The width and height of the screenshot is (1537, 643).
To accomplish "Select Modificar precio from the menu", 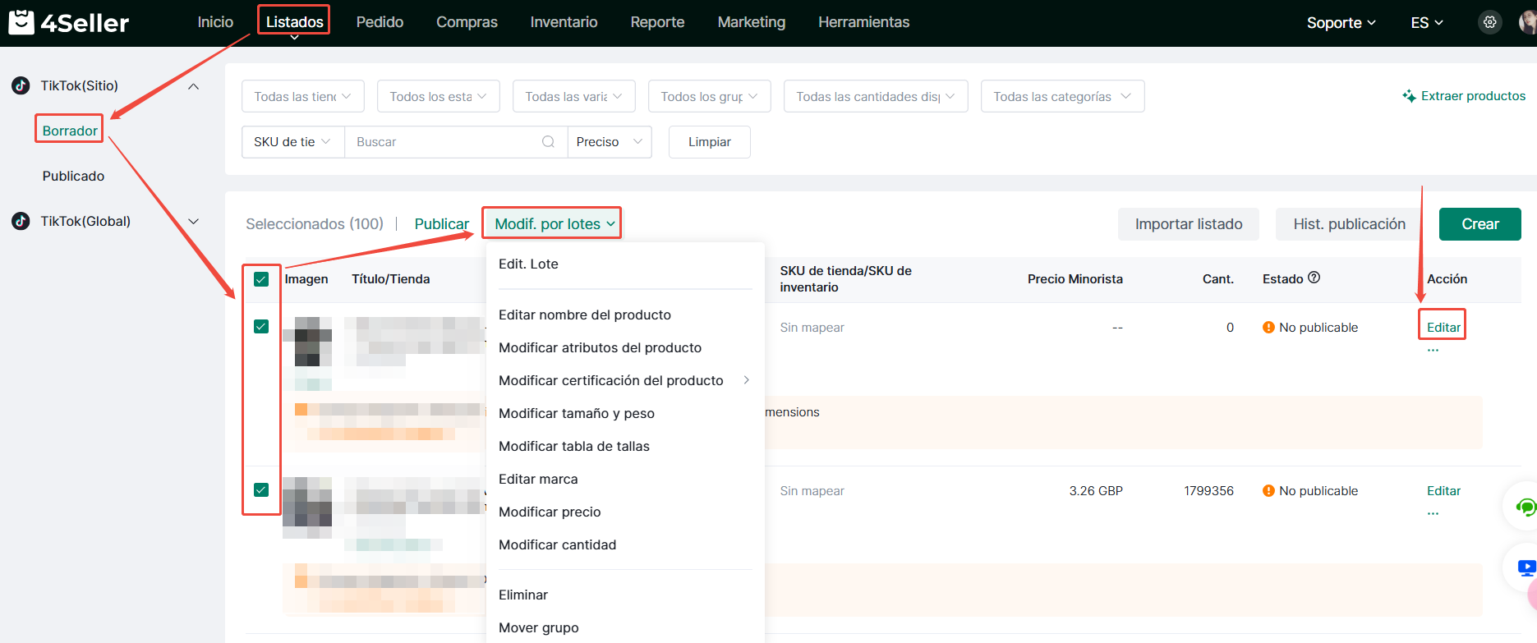I will point(550,512).
